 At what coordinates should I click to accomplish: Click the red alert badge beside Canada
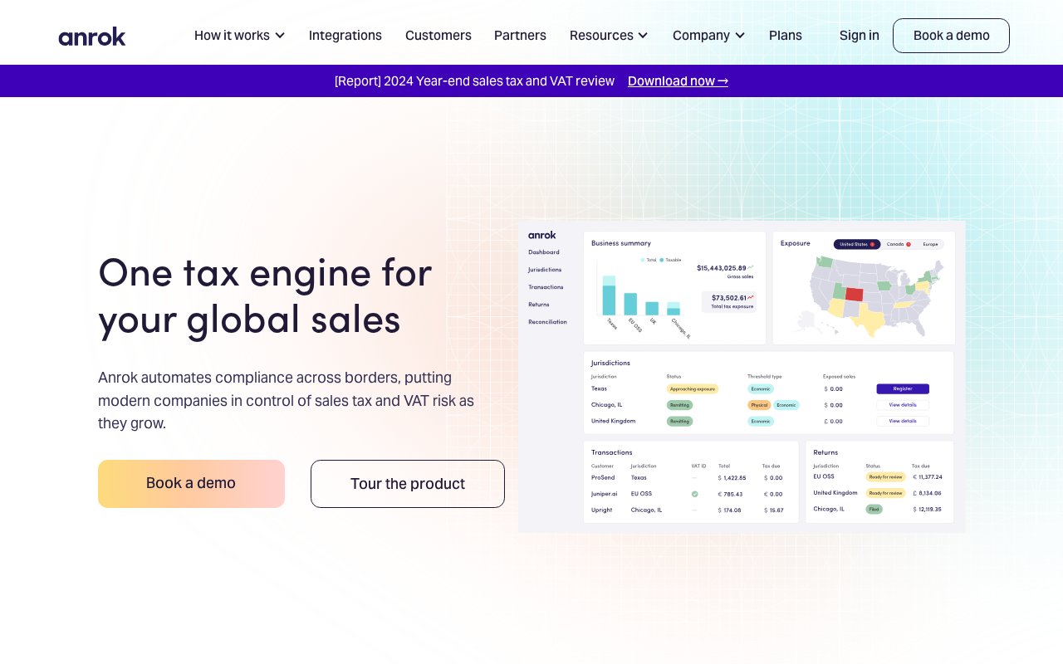pyautogui.click(x=909, y=244)
